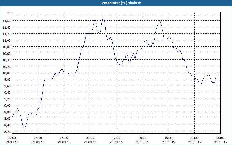This screenshot has height=145, width=232.
Task: Click the 8,80 y-axis label
Action: pos(7,112)
